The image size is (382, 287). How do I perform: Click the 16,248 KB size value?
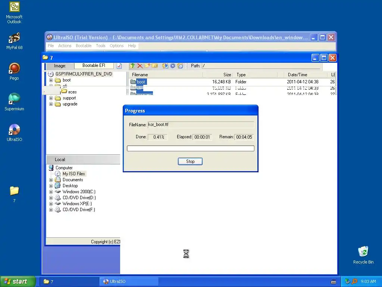(x=221, y=82)
